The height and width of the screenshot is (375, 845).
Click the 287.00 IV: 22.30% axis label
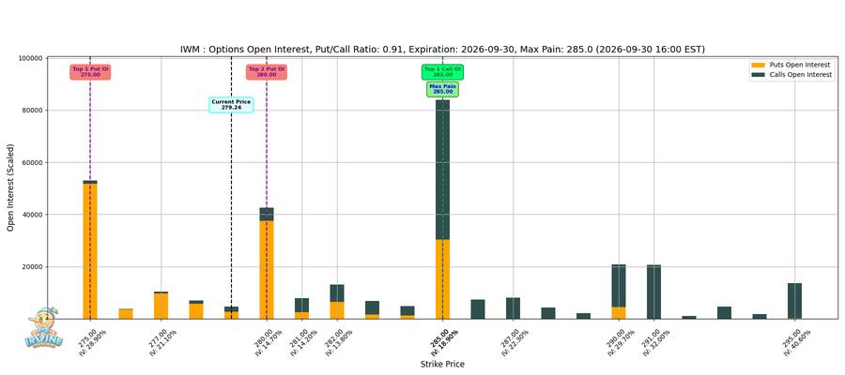[x=516, y=341]
